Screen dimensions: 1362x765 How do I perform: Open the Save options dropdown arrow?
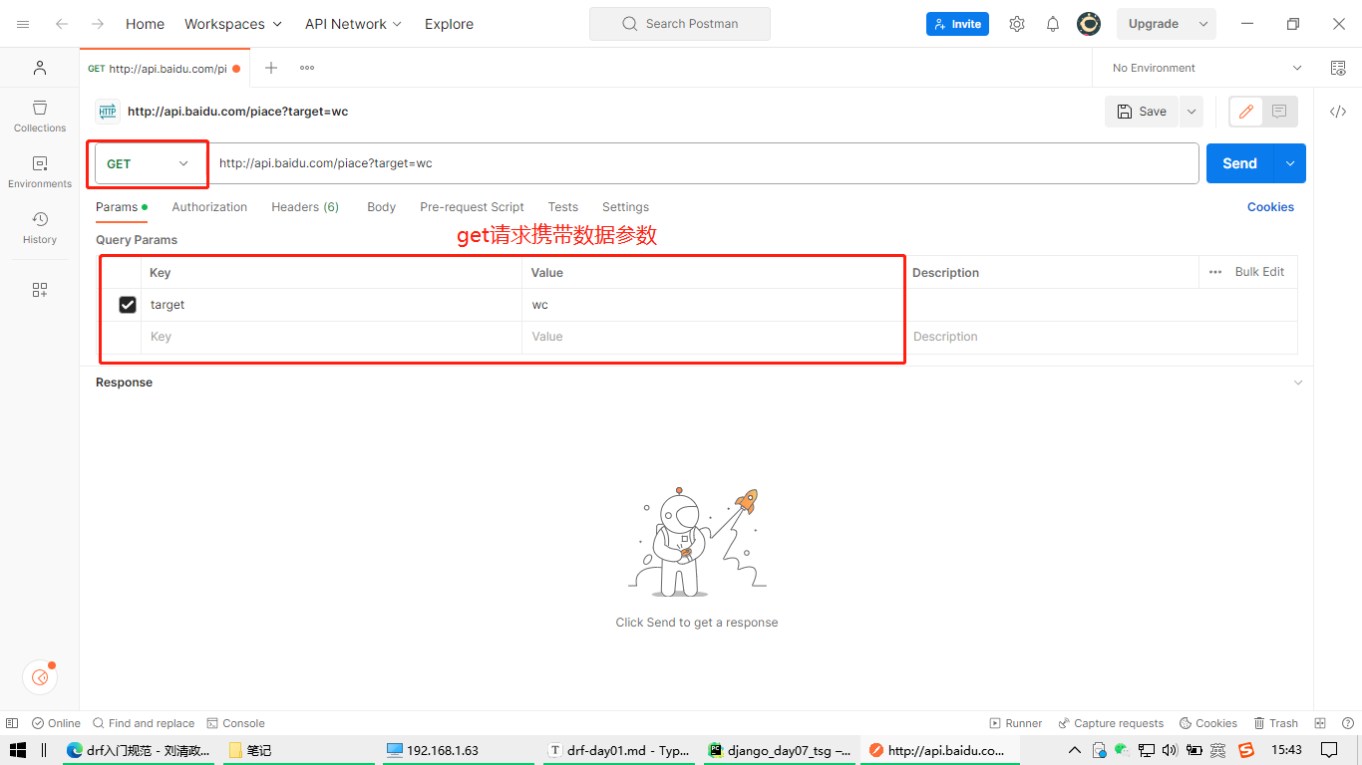point(1192,112)
